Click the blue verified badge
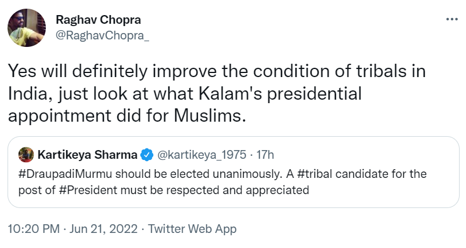 [x=146, y=155]
